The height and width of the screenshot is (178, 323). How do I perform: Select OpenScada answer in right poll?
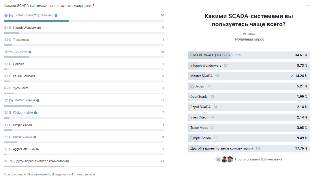[x=248, y=97]
